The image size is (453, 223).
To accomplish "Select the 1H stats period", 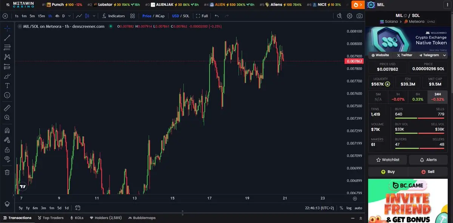I will (x=398, y=97).
